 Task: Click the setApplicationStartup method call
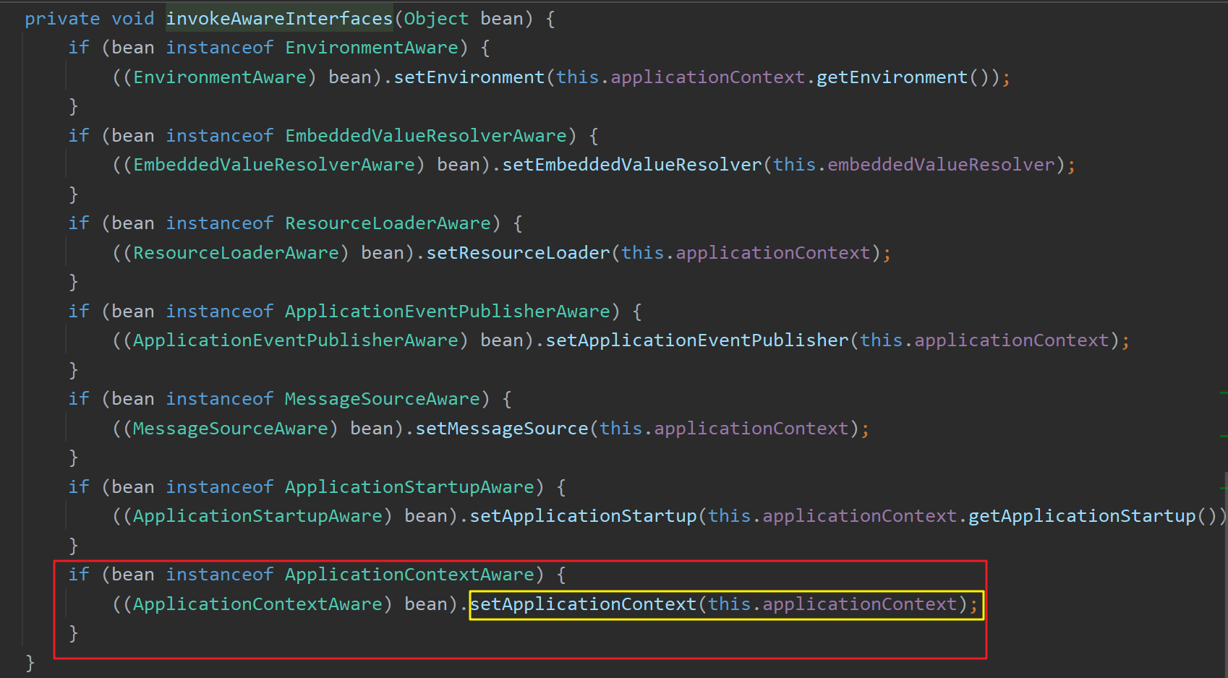coord(583,516)
